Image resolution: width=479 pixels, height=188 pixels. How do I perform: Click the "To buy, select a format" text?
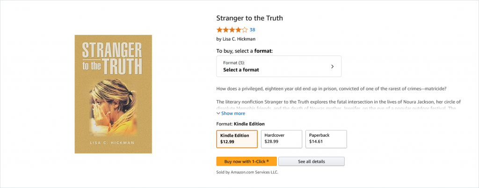point(245,51)
